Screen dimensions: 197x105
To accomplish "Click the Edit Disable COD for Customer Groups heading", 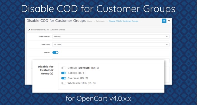I will pyautogui.click(x=48, y=30).
